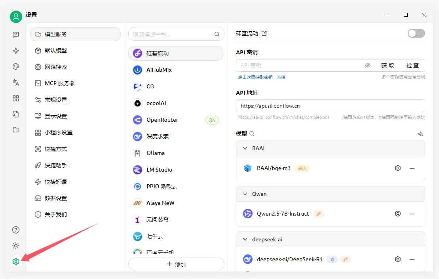Open the palette painting icon in sidebar

[16, 67]
